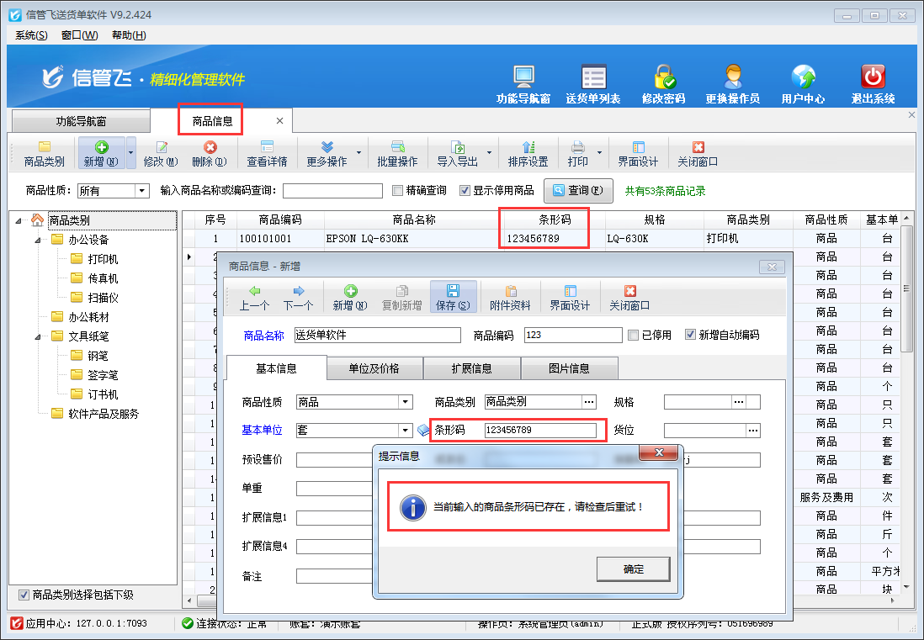
Task: Enable the 精确查询 checkbox
Action: click(x=398, y=191)
